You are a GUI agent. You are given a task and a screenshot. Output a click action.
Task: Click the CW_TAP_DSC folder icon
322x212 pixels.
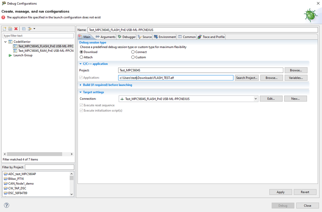pos(6,188)
